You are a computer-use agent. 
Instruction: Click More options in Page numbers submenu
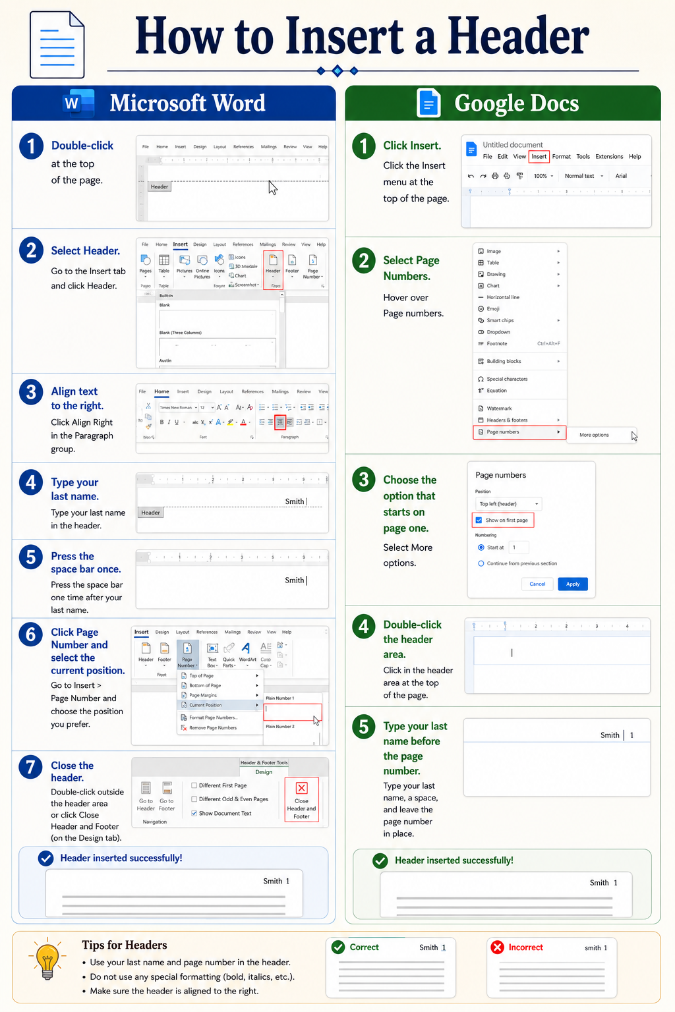pos(594,435)
